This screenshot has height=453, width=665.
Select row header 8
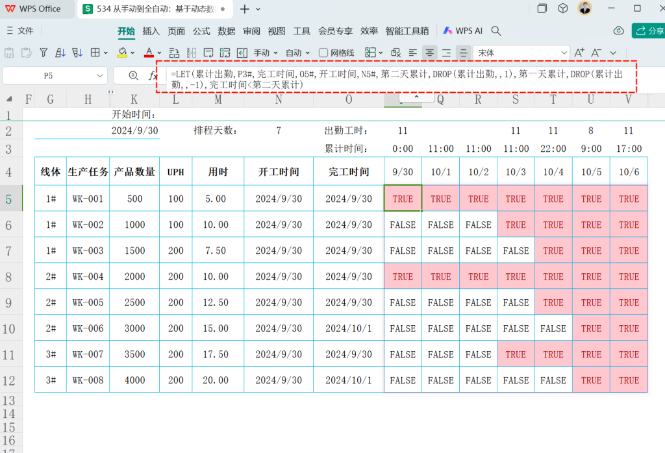coord(8,277)
